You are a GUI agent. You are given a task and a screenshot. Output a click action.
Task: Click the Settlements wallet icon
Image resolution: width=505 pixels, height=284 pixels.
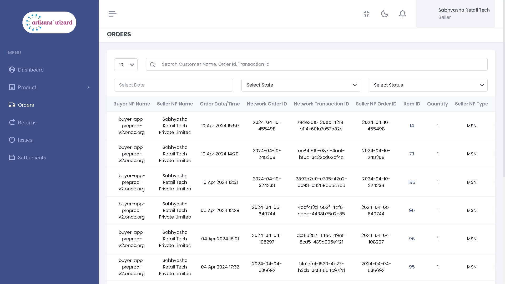[12, 158]
